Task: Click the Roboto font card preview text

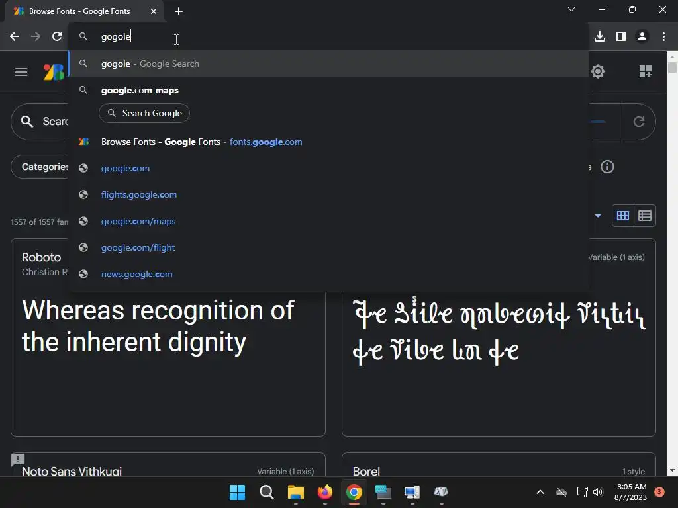Action: tap(158, 326)
